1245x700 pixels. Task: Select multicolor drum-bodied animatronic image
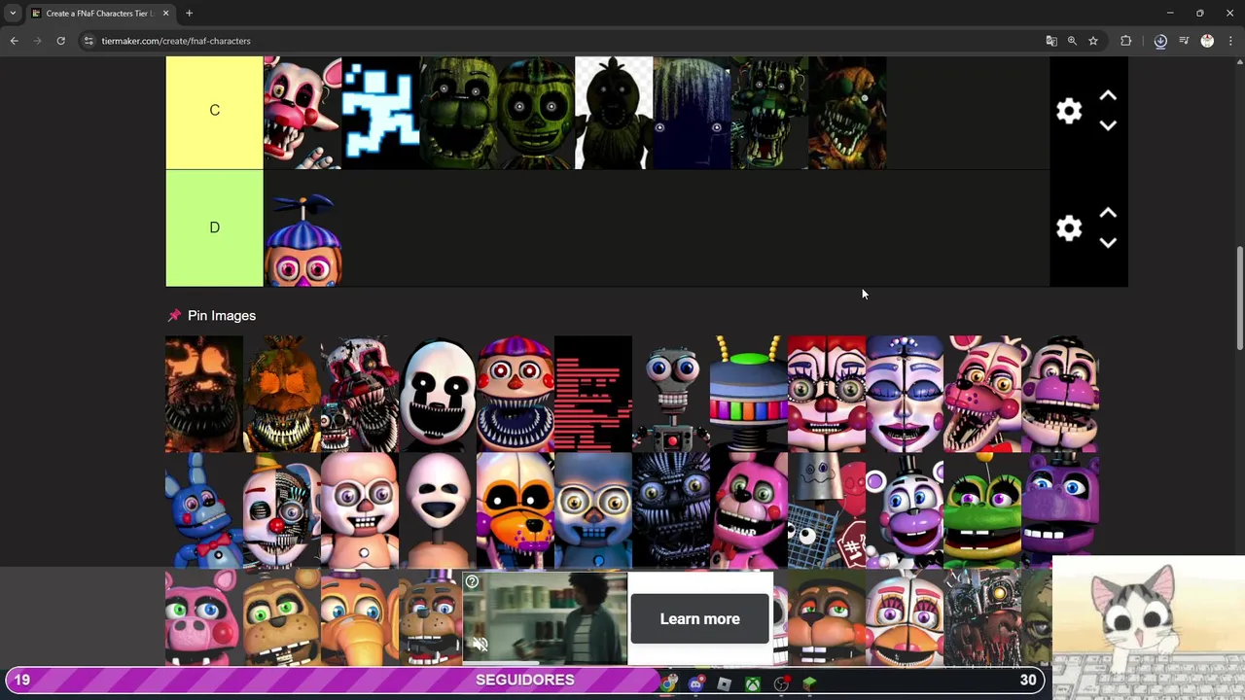(749, 394)
